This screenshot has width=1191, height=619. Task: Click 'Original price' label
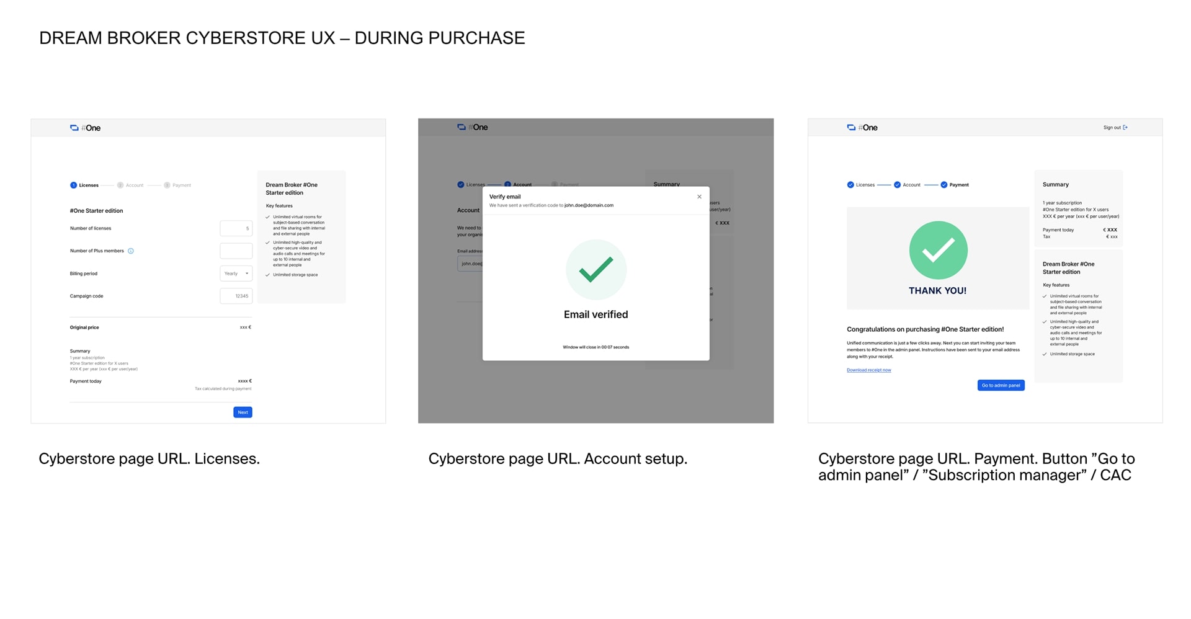(x=84, y=327)
